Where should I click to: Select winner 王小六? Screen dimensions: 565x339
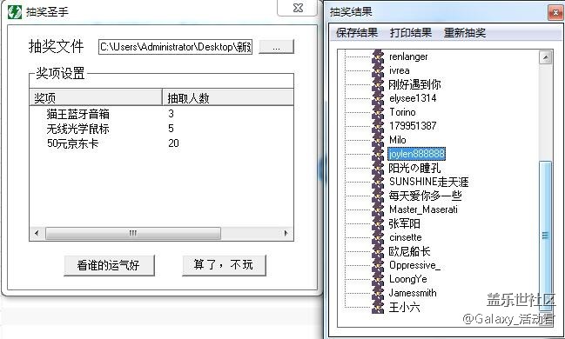click(404, 307)
